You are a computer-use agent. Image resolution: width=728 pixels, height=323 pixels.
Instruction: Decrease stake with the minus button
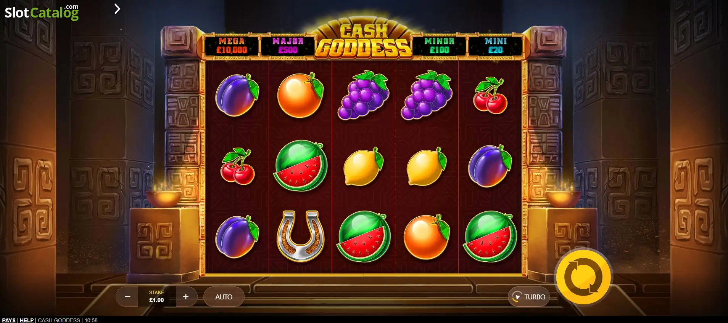(x=127, y=297)
